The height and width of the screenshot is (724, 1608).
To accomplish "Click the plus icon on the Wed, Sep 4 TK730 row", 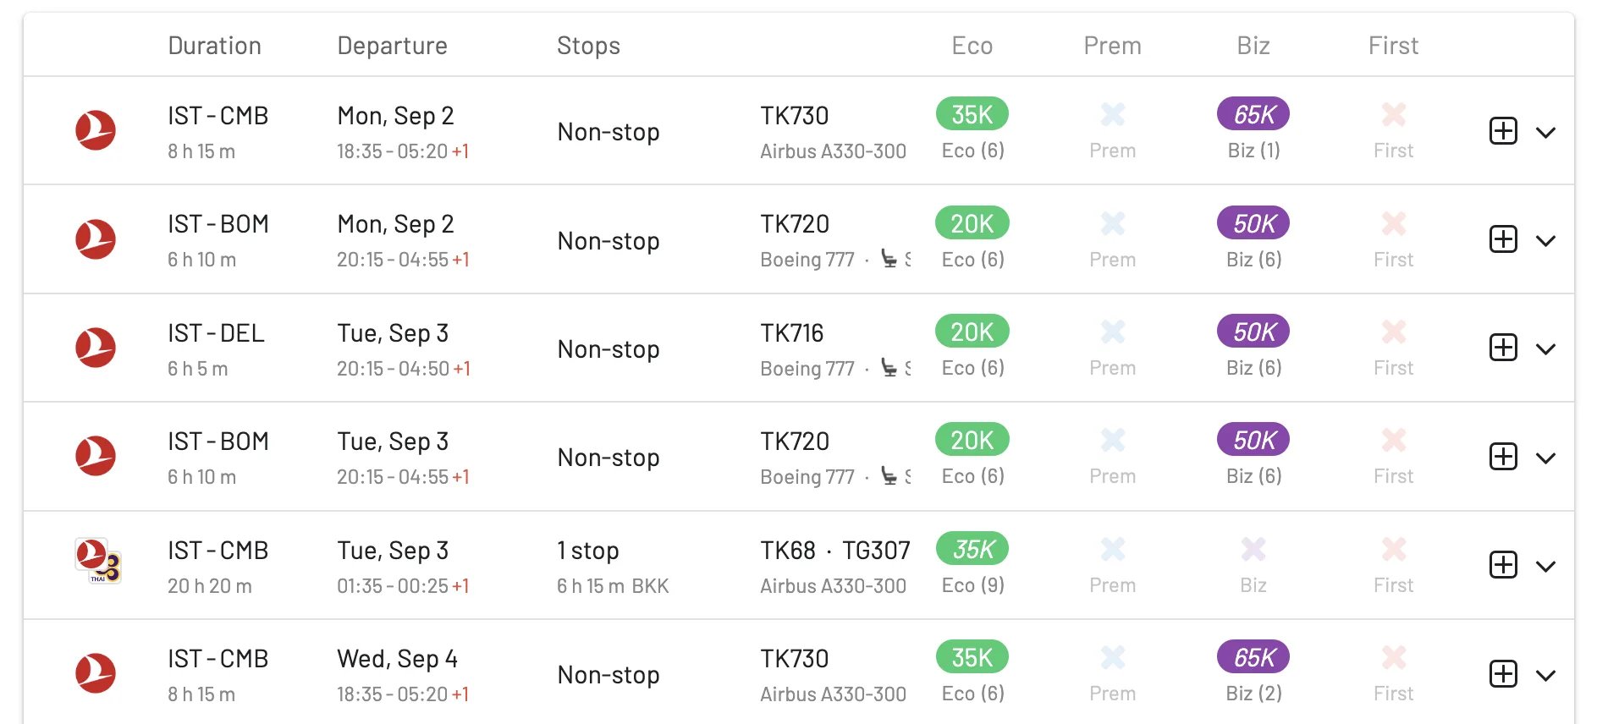I will pos(1503,674).
